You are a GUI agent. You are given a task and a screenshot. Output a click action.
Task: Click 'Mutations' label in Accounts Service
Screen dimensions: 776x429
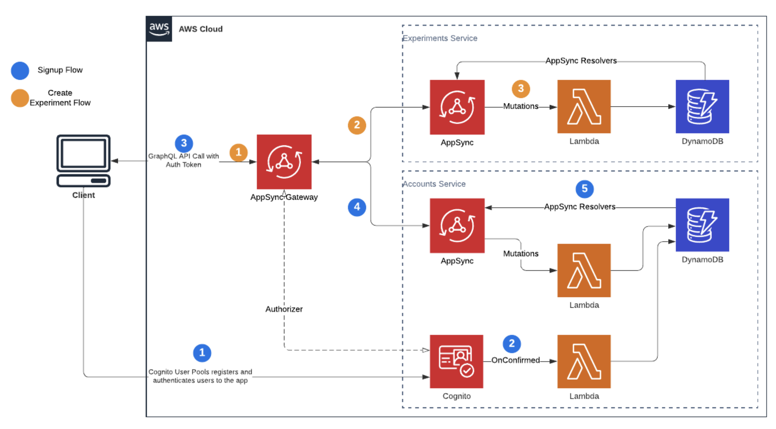coord(521,254)
